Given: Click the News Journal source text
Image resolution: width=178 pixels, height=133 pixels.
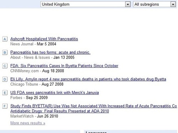Looking at the screenshot, I should pos(22,44).
